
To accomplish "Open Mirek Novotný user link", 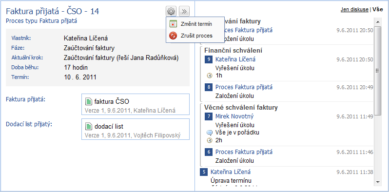I will pyautogui.click(x=234, y=116).
